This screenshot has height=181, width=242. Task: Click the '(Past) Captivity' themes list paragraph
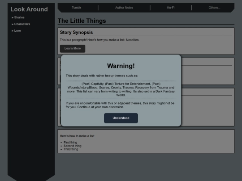pos(121,89)
